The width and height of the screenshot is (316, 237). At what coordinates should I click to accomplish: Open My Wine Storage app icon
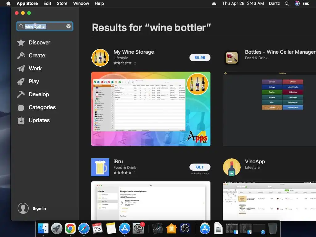click(x=100, y=58)
